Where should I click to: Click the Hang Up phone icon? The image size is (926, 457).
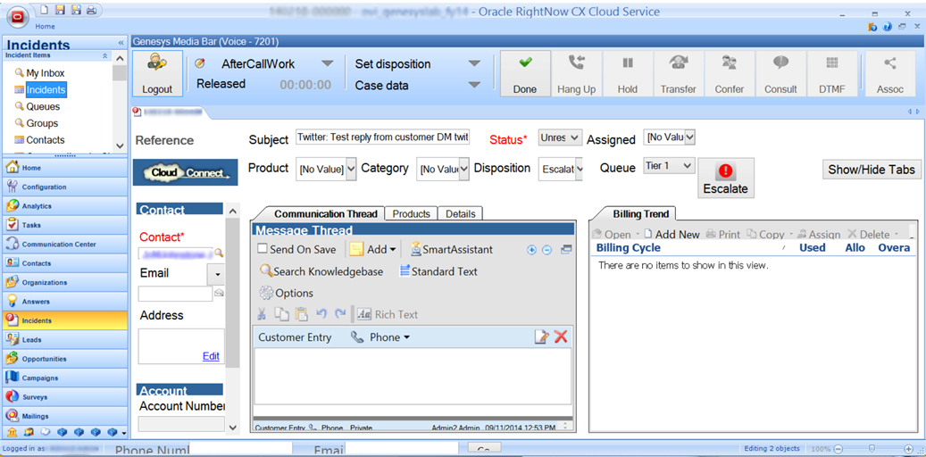576,64
